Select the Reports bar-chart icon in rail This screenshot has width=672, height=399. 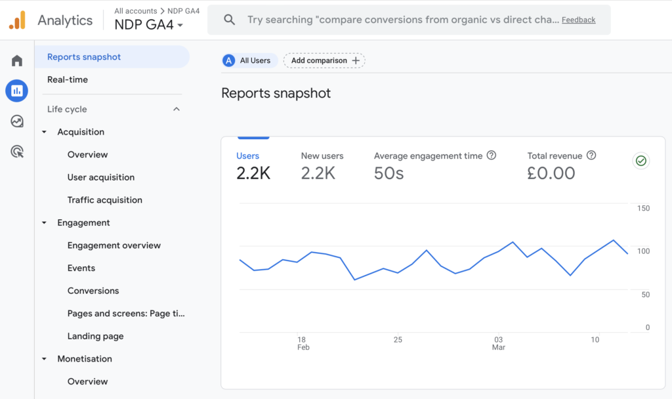[x=16, y=91]
